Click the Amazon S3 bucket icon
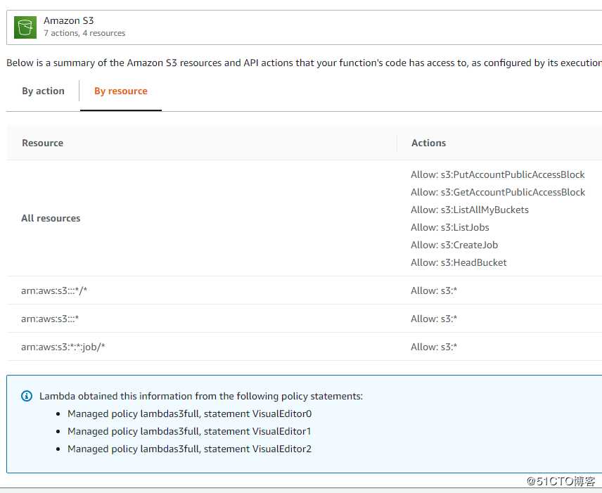Viewport: 602px width, 493px height. [25, 27]
